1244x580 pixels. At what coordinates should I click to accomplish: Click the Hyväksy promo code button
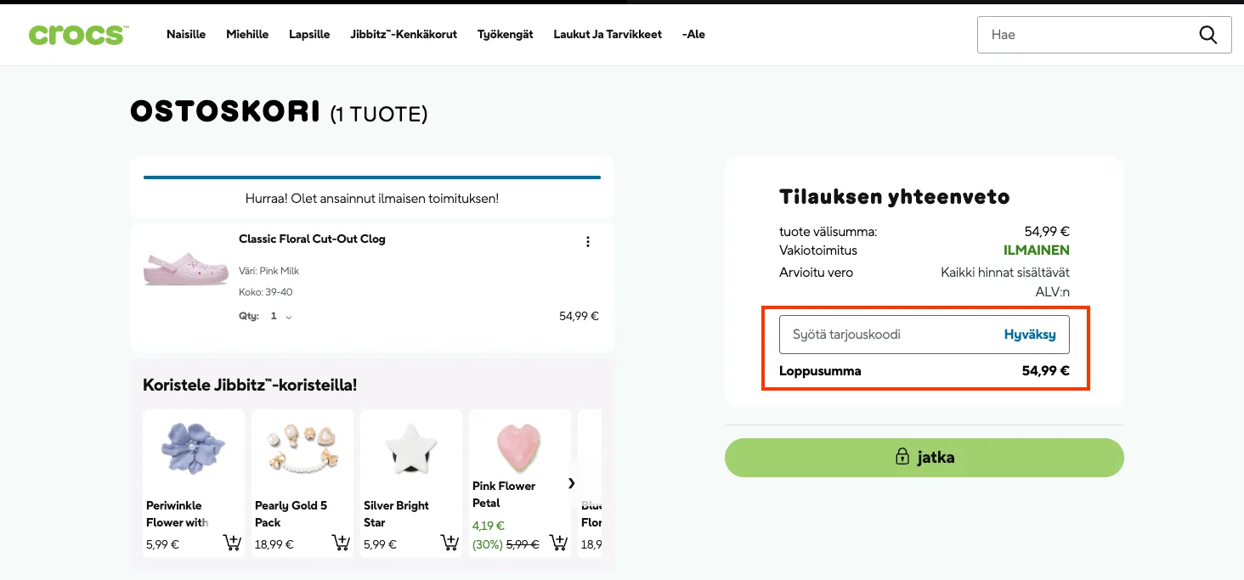point(1030,335)
